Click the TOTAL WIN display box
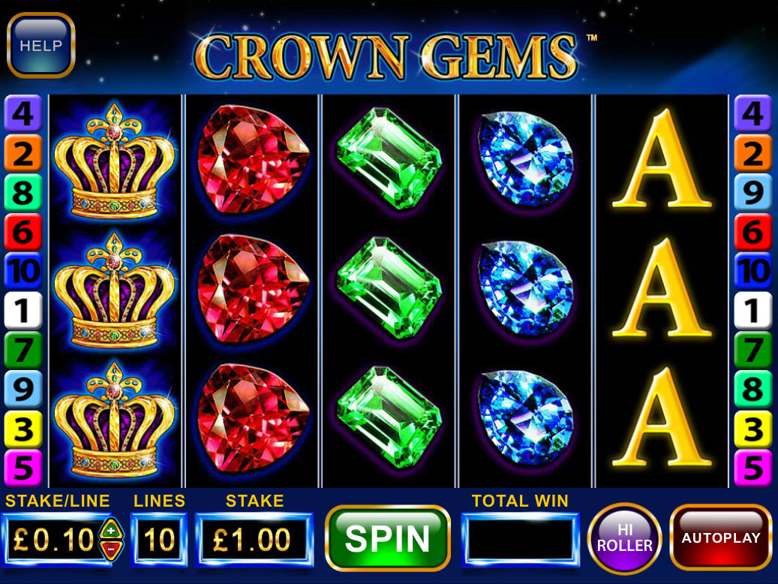778x584 pixels. click(520, 539)
